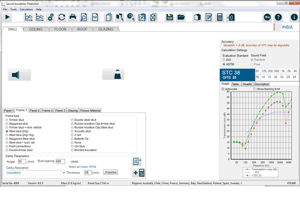Screen dimensions: 300x201
Task: Open the help question mark icon
Action: point(278,17)
